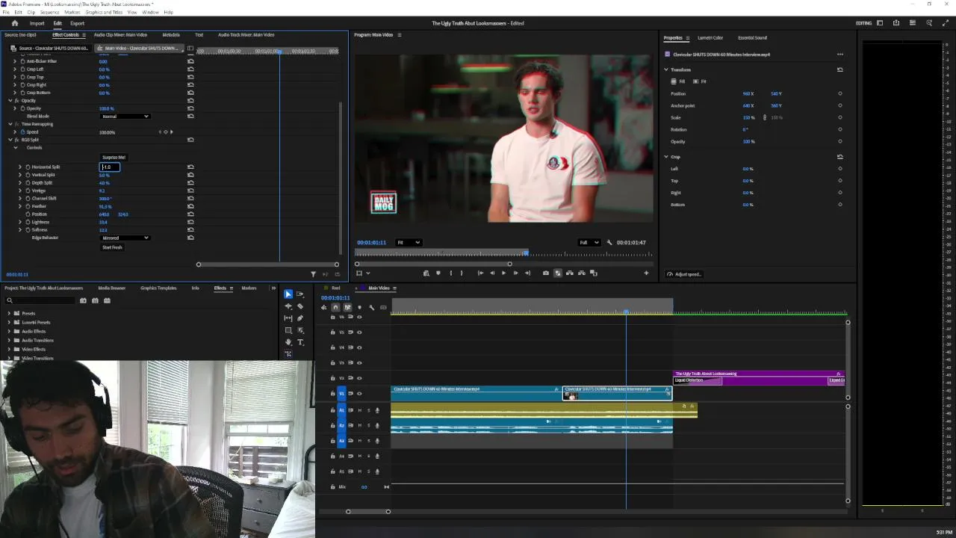The width and height of the screenshot is (956, 538).
Task: Click the Horizontal Split value field
Action: coord(111,167)
